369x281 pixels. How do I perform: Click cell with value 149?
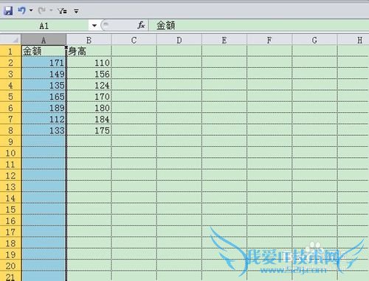coord(44,74)
